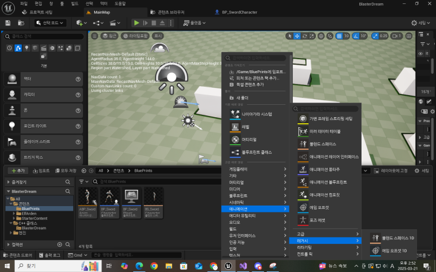Click the 추가 button in content browser
The height and width of the screenshot is (272, 436).
pyautogui.click(x=18, y=171)
